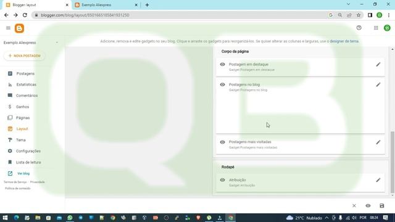This screenshot has height=222, width=395.
Task: Open taskbar volume control
Action: pos(354,218)
